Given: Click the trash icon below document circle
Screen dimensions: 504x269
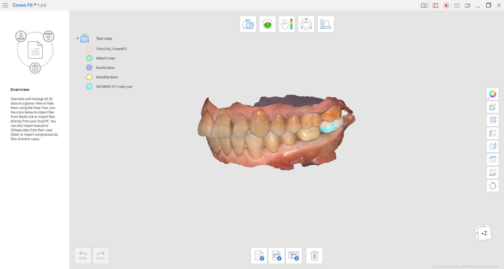Looking at the screenshot, I should [35, 68].
